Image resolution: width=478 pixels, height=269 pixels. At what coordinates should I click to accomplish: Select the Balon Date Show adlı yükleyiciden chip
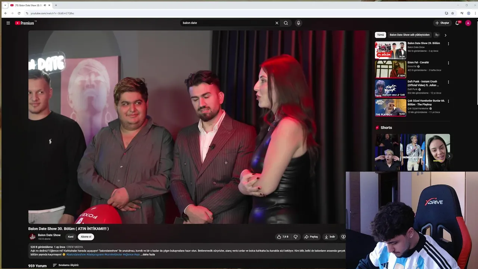click(410, 35)
